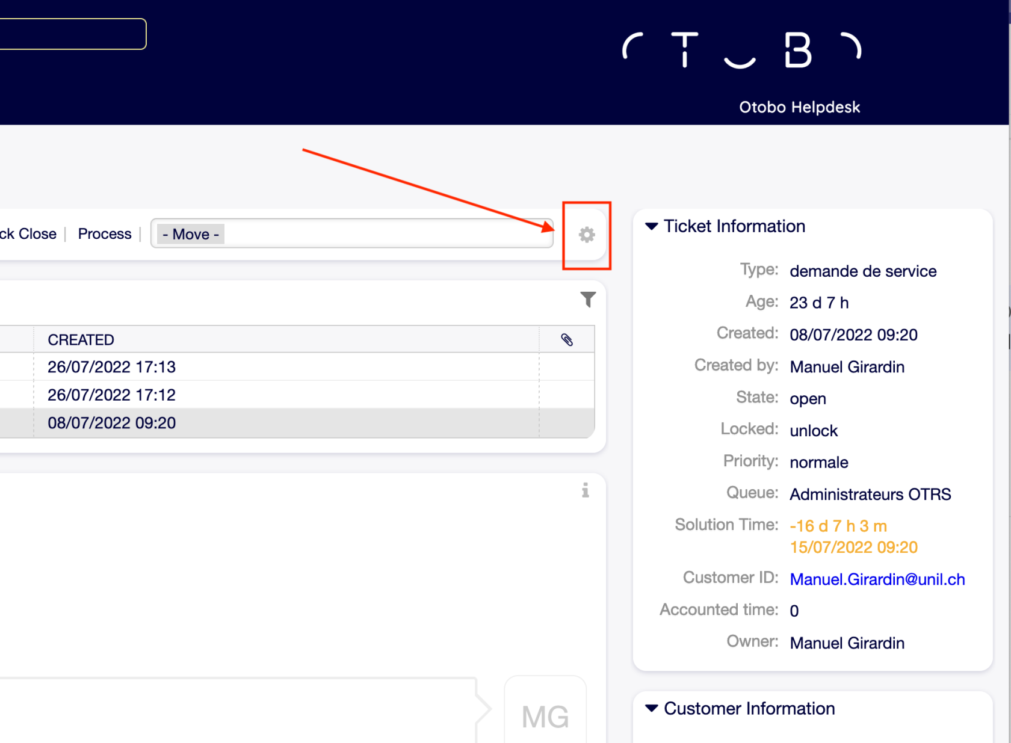
Task: Open the '- Move -' queue dropdown
Action: [351, 234]
